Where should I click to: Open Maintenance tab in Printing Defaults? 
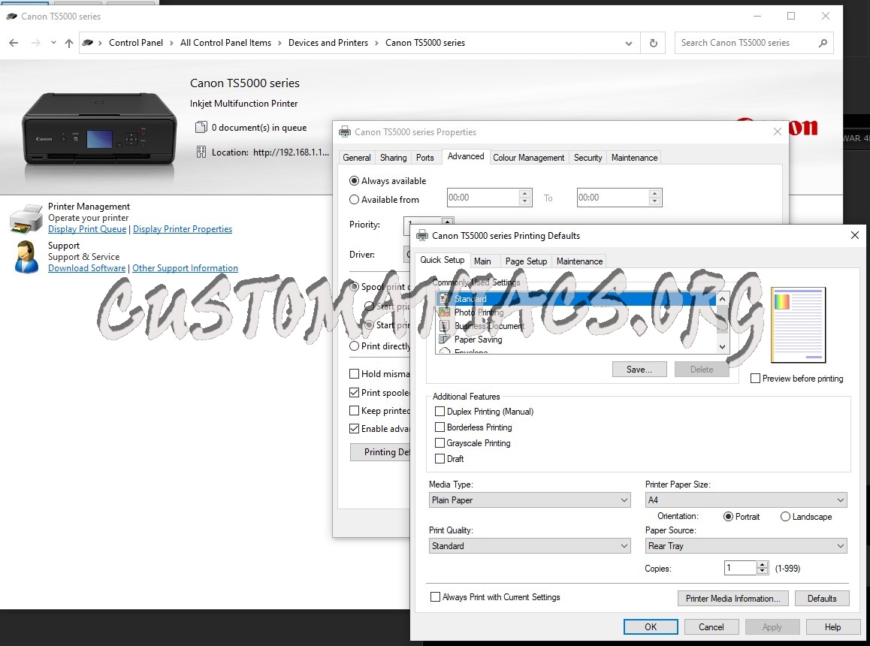[x=579, y=261]
